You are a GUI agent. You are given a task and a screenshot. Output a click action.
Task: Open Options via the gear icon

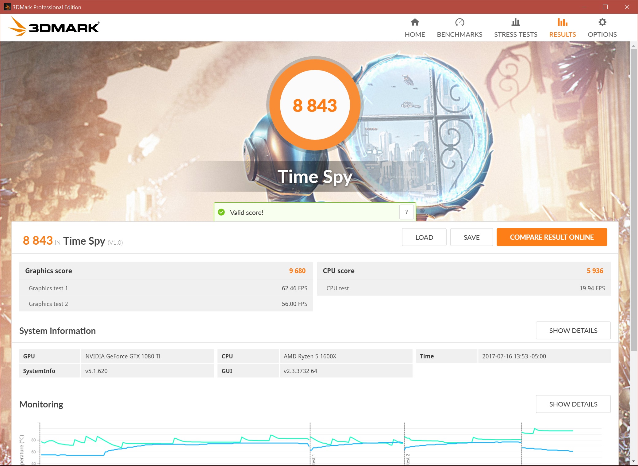[x=602, y=22]
